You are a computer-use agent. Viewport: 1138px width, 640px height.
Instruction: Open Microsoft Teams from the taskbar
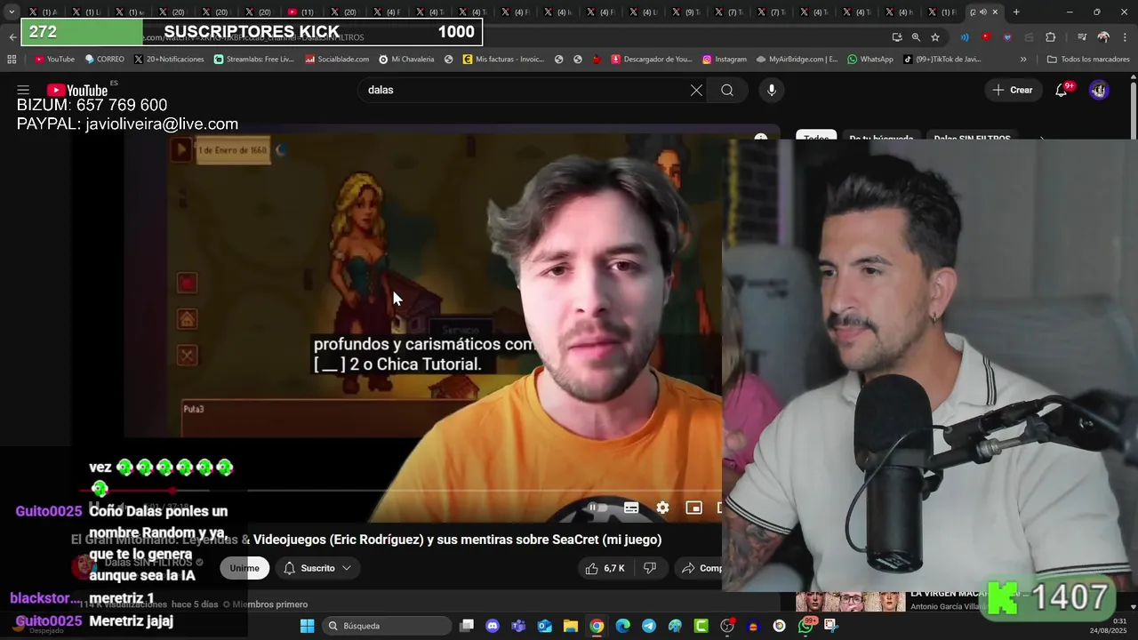[518, 626]
